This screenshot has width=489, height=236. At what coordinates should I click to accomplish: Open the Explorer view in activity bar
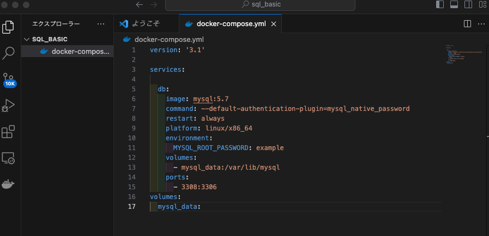pos(8,27)
